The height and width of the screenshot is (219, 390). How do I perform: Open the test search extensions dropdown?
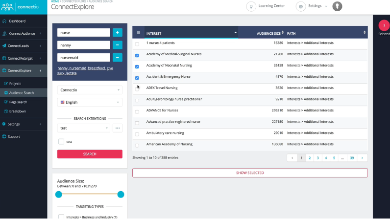pyautogui.click(x=84, y=128)
